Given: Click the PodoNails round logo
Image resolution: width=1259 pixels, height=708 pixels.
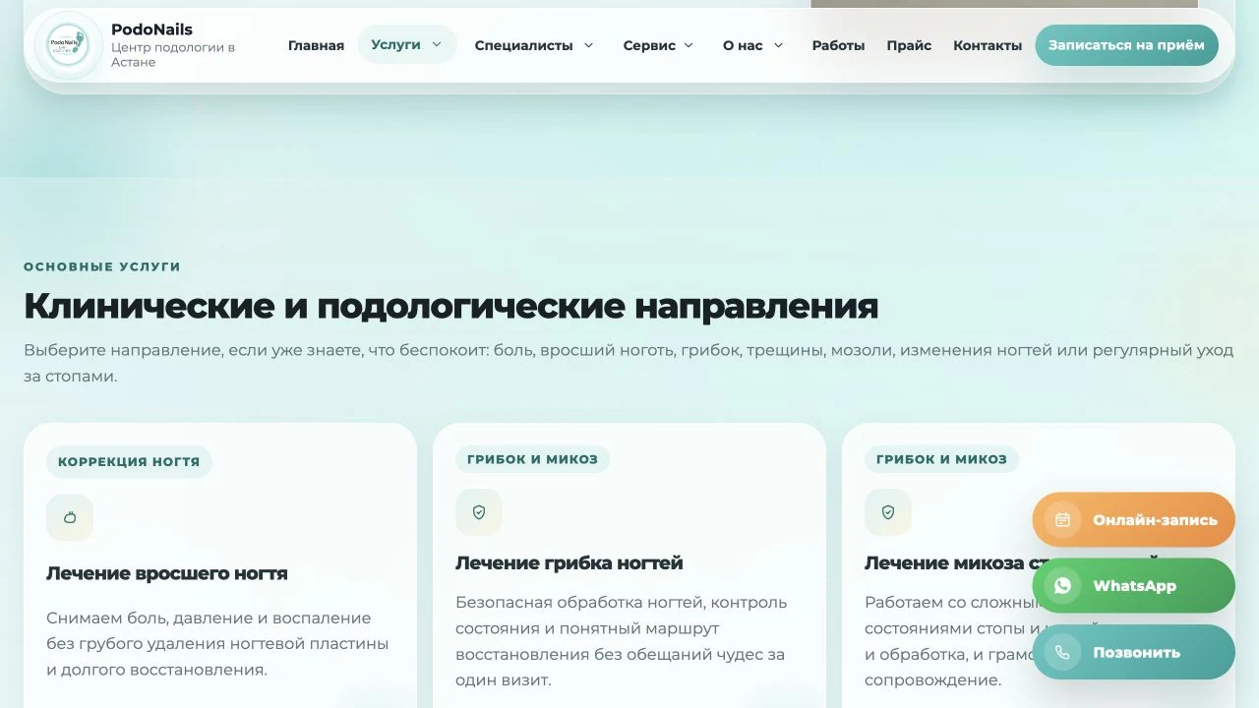Looking at the screenshot, I should [x=68, y=45].
